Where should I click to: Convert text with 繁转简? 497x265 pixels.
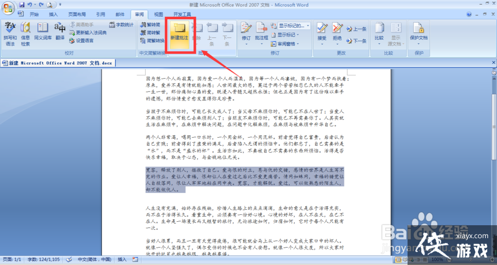pyautogui.click(x=150, y=24)
